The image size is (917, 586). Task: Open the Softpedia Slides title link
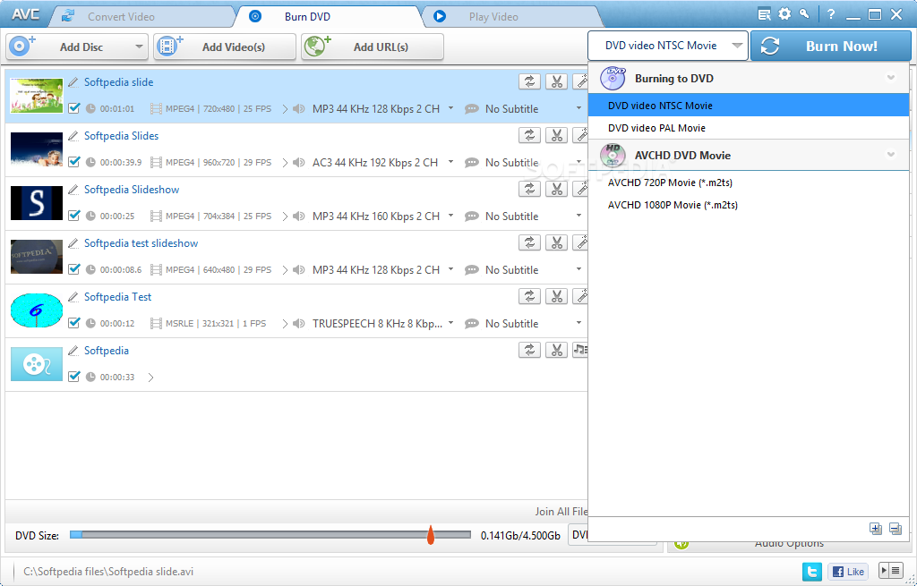[x=121, y=136]
